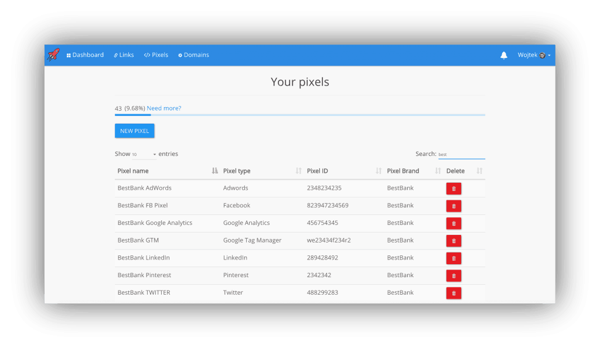Open the Dashboard grid icon
The image size is (600, 348).
[x=69, y=54]
